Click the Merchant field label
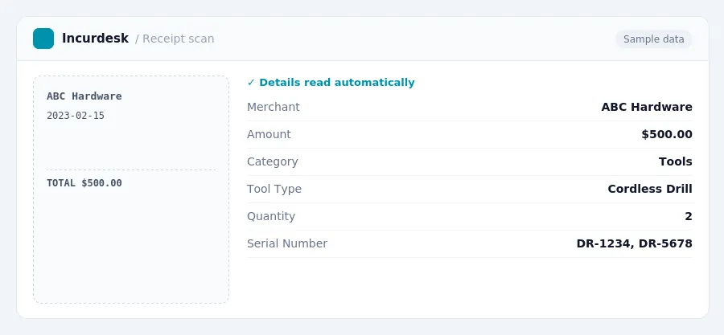This screenshot has height=335, width=724. (x=274, y=107)
